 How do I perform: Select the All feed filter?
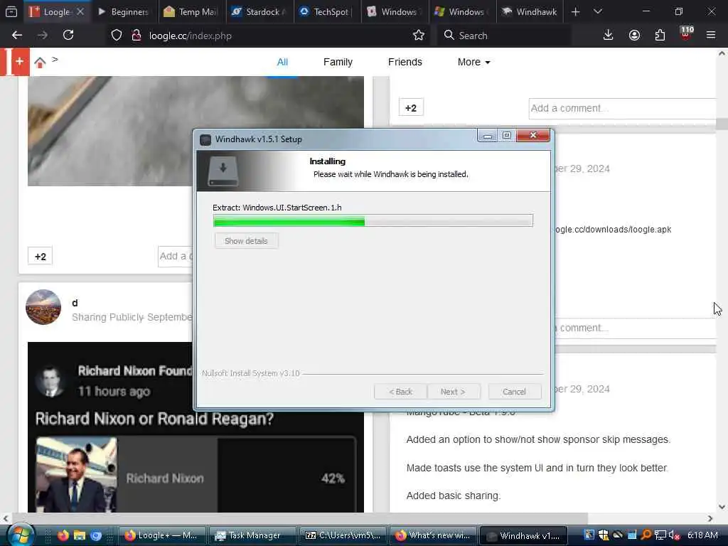(282, 63)
